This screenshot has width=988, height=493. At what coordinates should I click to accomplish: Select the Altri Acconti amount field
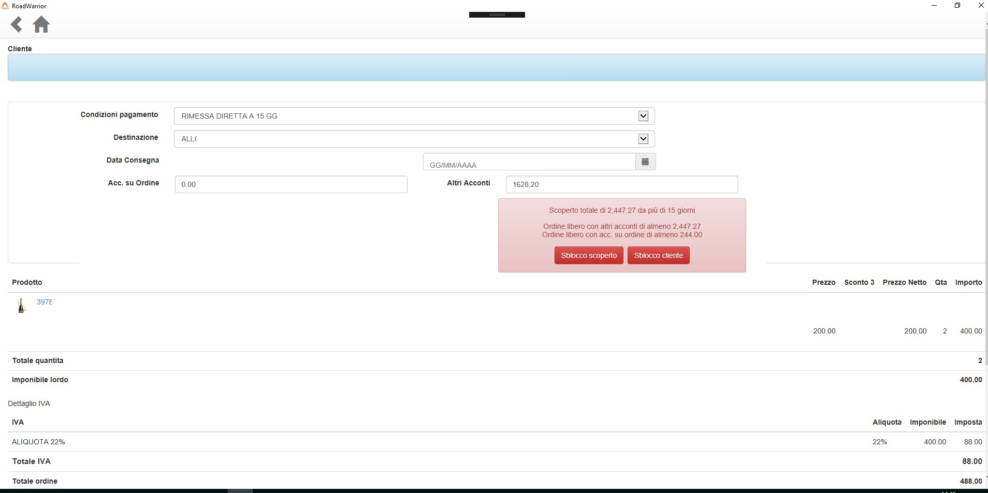[621, 184]
